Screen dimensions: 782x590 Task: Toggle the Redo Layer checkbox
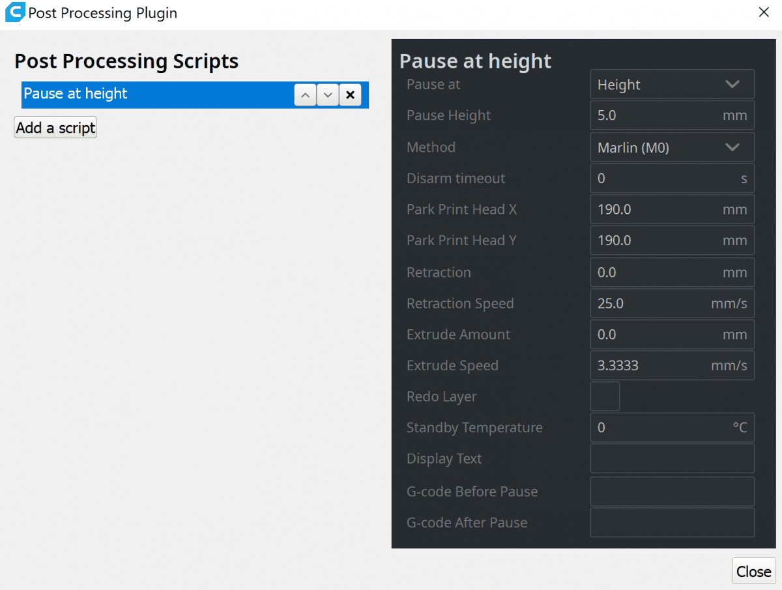click(605, 396)
